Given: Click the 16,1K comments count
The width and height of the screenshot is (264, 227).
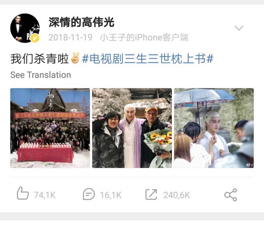Looking at the screenshot, I should 111,195.
